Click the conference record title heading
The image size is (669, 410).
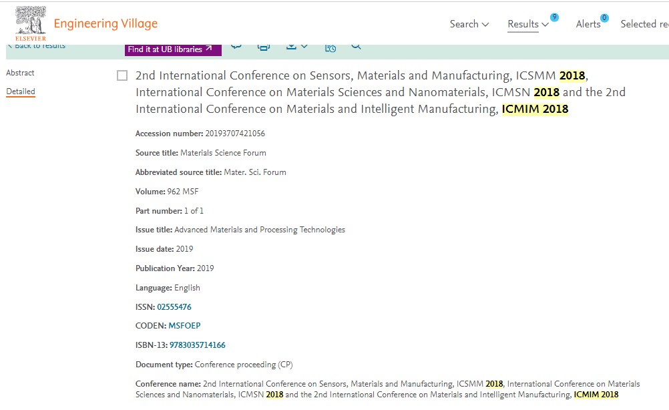(381, 92)
